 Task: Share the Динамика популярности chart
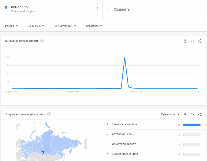(199, 41)
